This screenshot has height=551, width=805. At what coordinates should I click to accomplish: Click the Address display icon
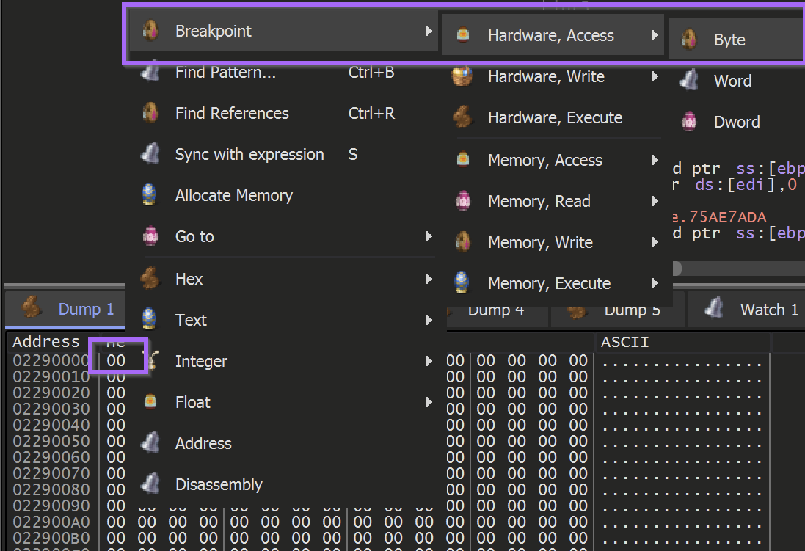click(x=152, y=443)
